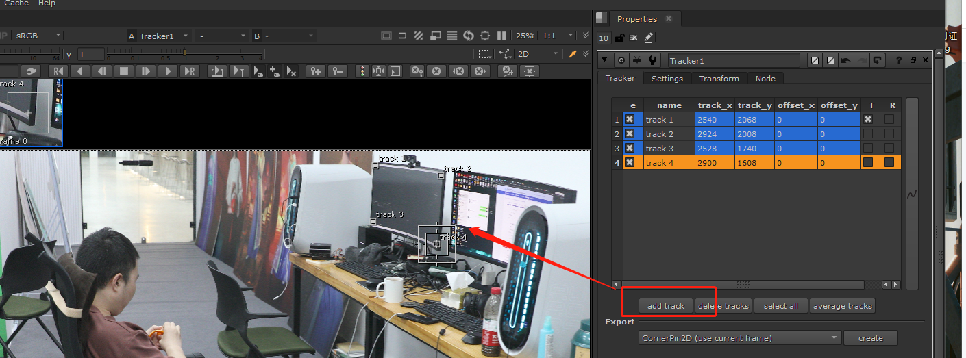Image resolution: width=966 pixels, height=358 pixels.
Task: Uncheck the T checkbox for track 1
Action: pyautogui.click(x=868, y=120)
